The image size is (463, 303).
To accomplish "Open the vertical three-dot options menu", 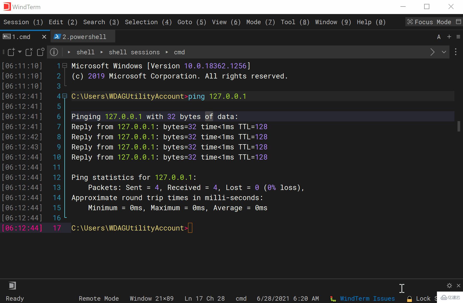I will coord(456,52).
